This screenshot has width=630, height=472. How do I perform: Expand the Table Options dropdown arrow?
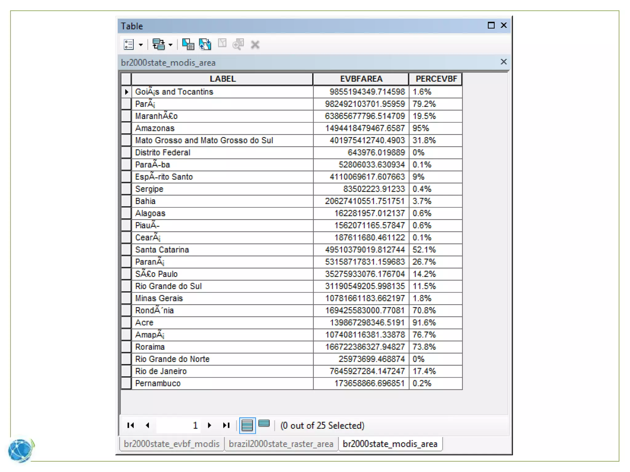141,45
